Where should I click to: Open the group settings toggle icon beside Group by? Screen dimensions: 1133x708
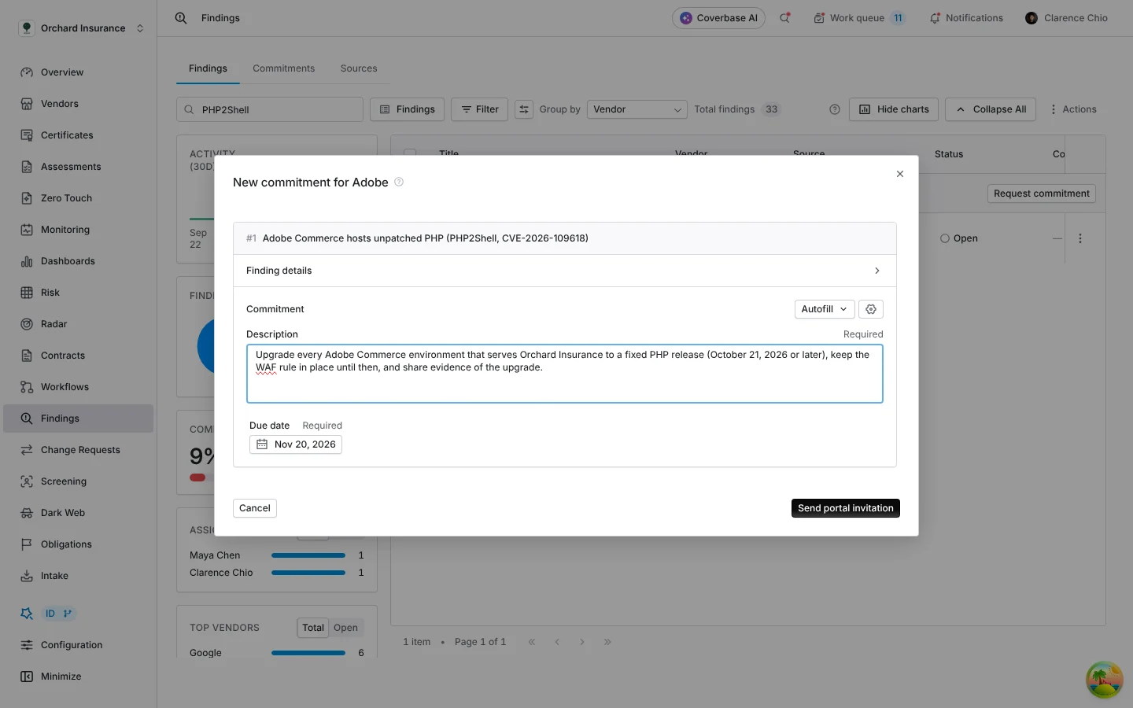pyautogui.click(x=524, y=109)
